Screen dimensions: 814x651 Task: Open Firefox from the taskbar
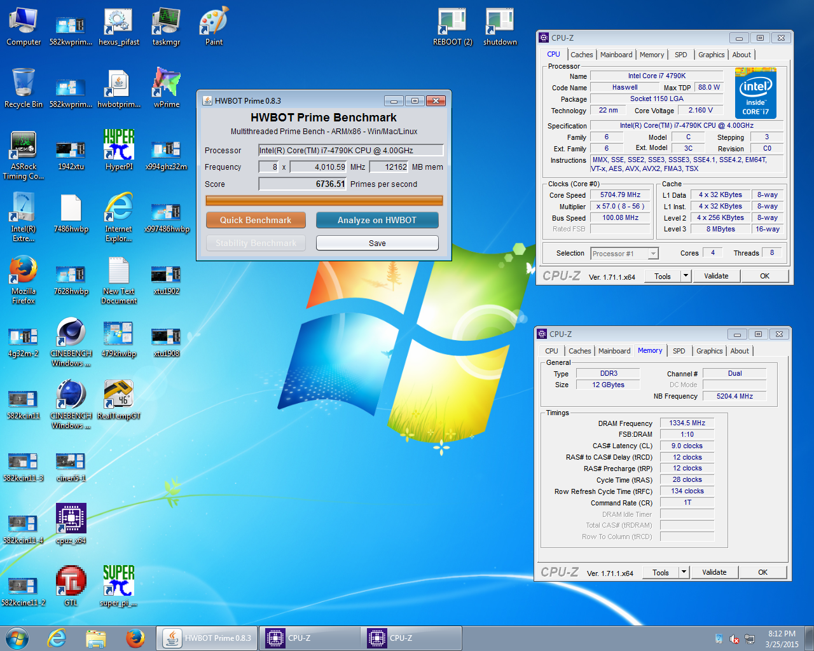coord(135,638)
